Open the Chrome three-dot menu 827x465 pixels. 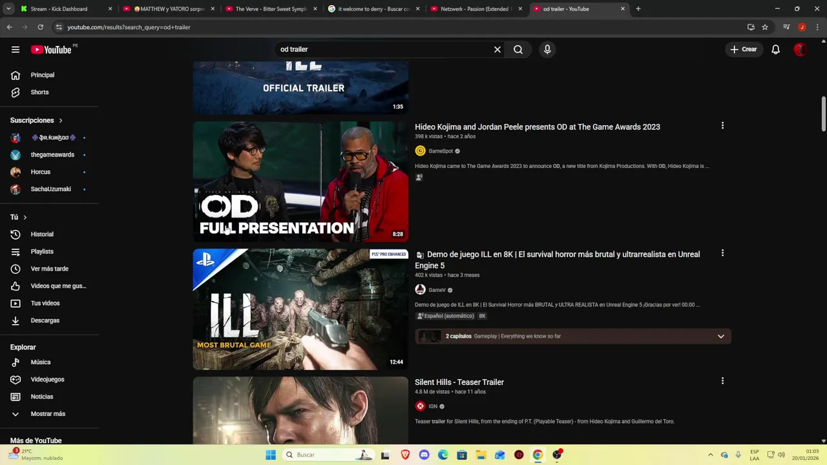(x=817, y=27)
